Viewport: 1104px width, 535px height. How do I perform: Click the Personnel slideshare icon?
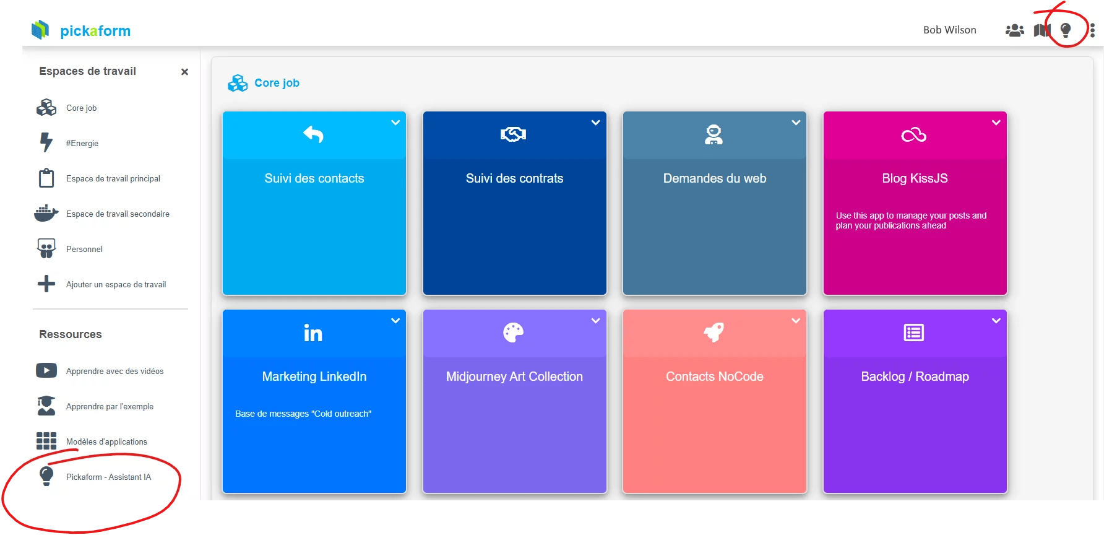(46, 248)
